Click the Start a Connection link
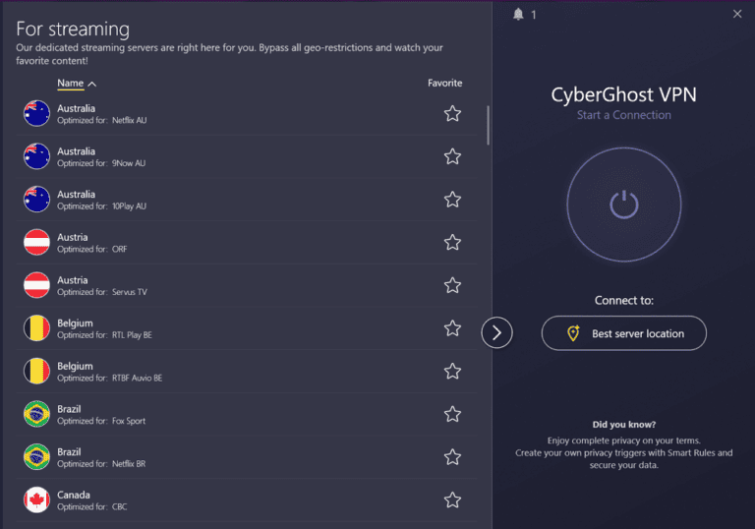This screenshot has height=529, width=755. click(x=624, y=115)
